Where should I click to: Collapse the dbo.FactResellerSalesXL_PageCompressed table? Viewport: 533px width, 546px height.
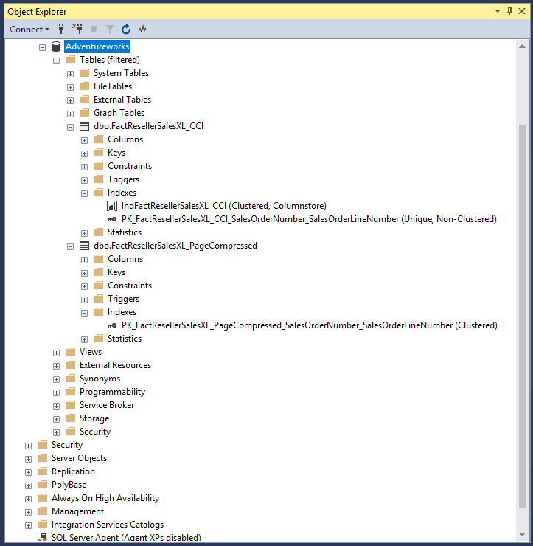tap(70, 246)
